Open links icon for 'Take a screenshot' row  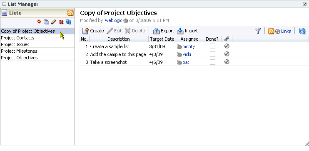click(x=227, y=62)
